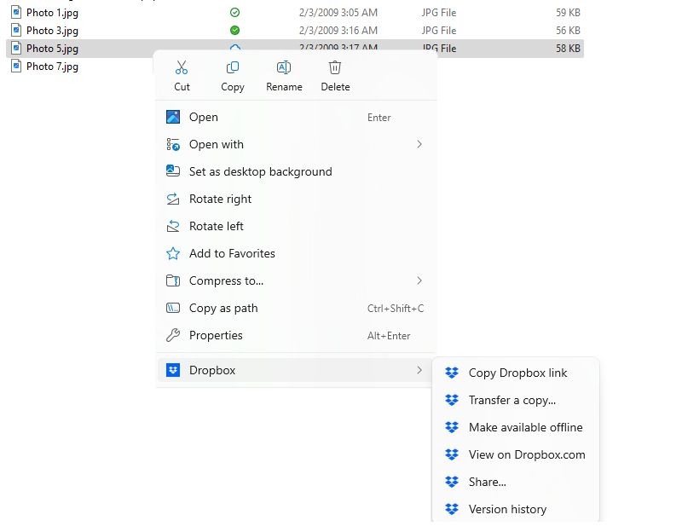682x532 pixels.
Task: Select file name Photo 3.jpg
Action: [52, 31]
